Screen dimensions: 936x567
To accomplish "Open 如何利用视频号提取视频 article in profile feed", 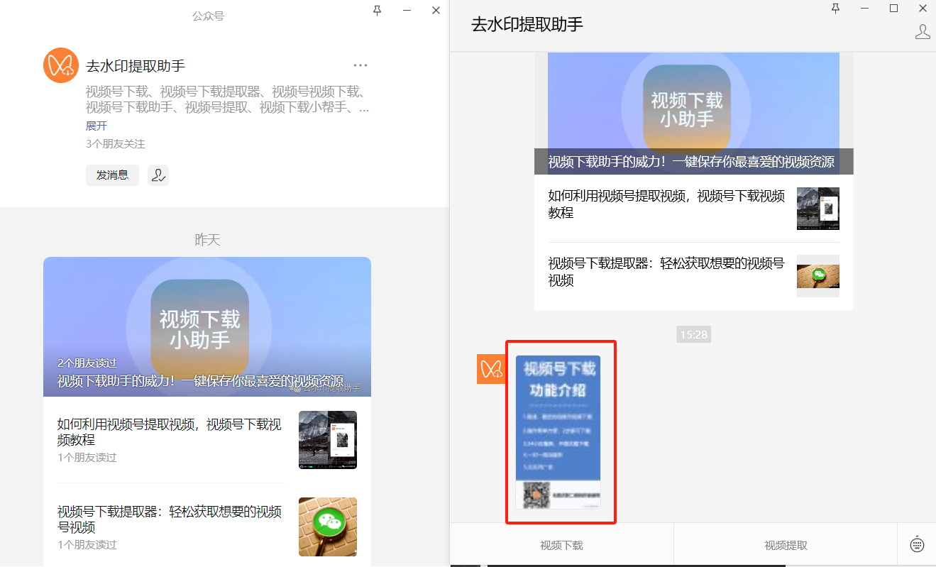I will (x=170, y=431).
